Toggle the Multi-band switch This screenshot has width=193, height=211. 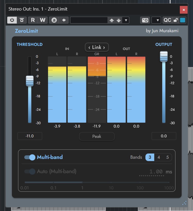(x=30, y=157)
